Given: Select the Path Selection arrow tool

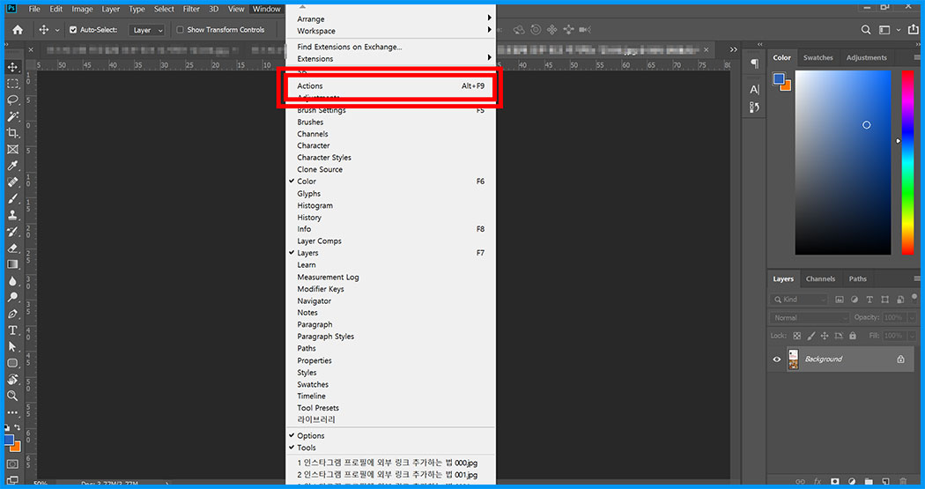Looking at the screenshot, I should pyautogui.click(x=12, y=347).
